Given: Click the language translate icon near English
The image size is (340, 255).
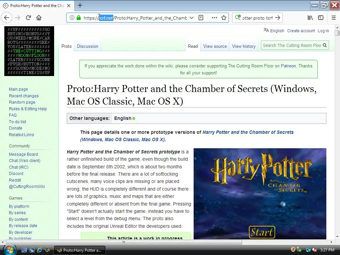Looking at the screenshot, I should [266, 30].
